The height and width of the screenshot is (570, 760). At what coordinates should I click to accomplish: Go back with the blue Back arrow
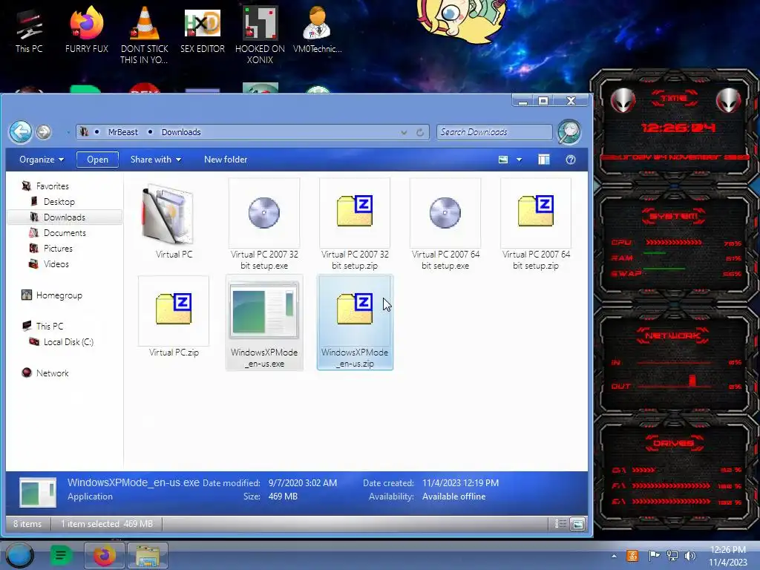tap(21, 131)
